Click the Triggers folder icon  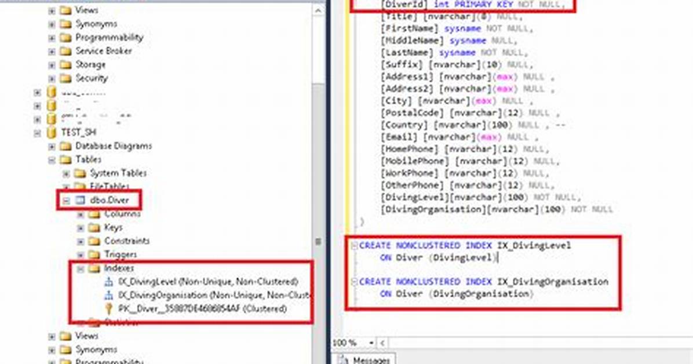click(x=94, y=255)
